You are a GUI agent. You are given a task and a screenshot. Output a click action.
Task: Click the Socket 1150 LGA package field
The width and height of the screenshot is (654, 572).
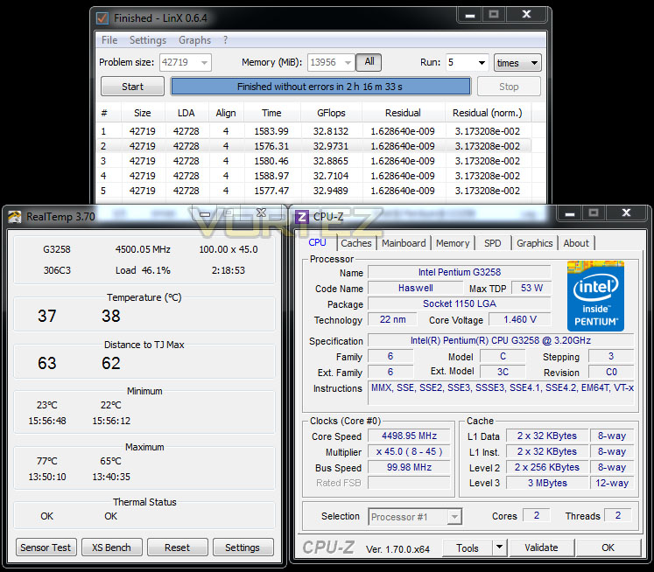460,303
